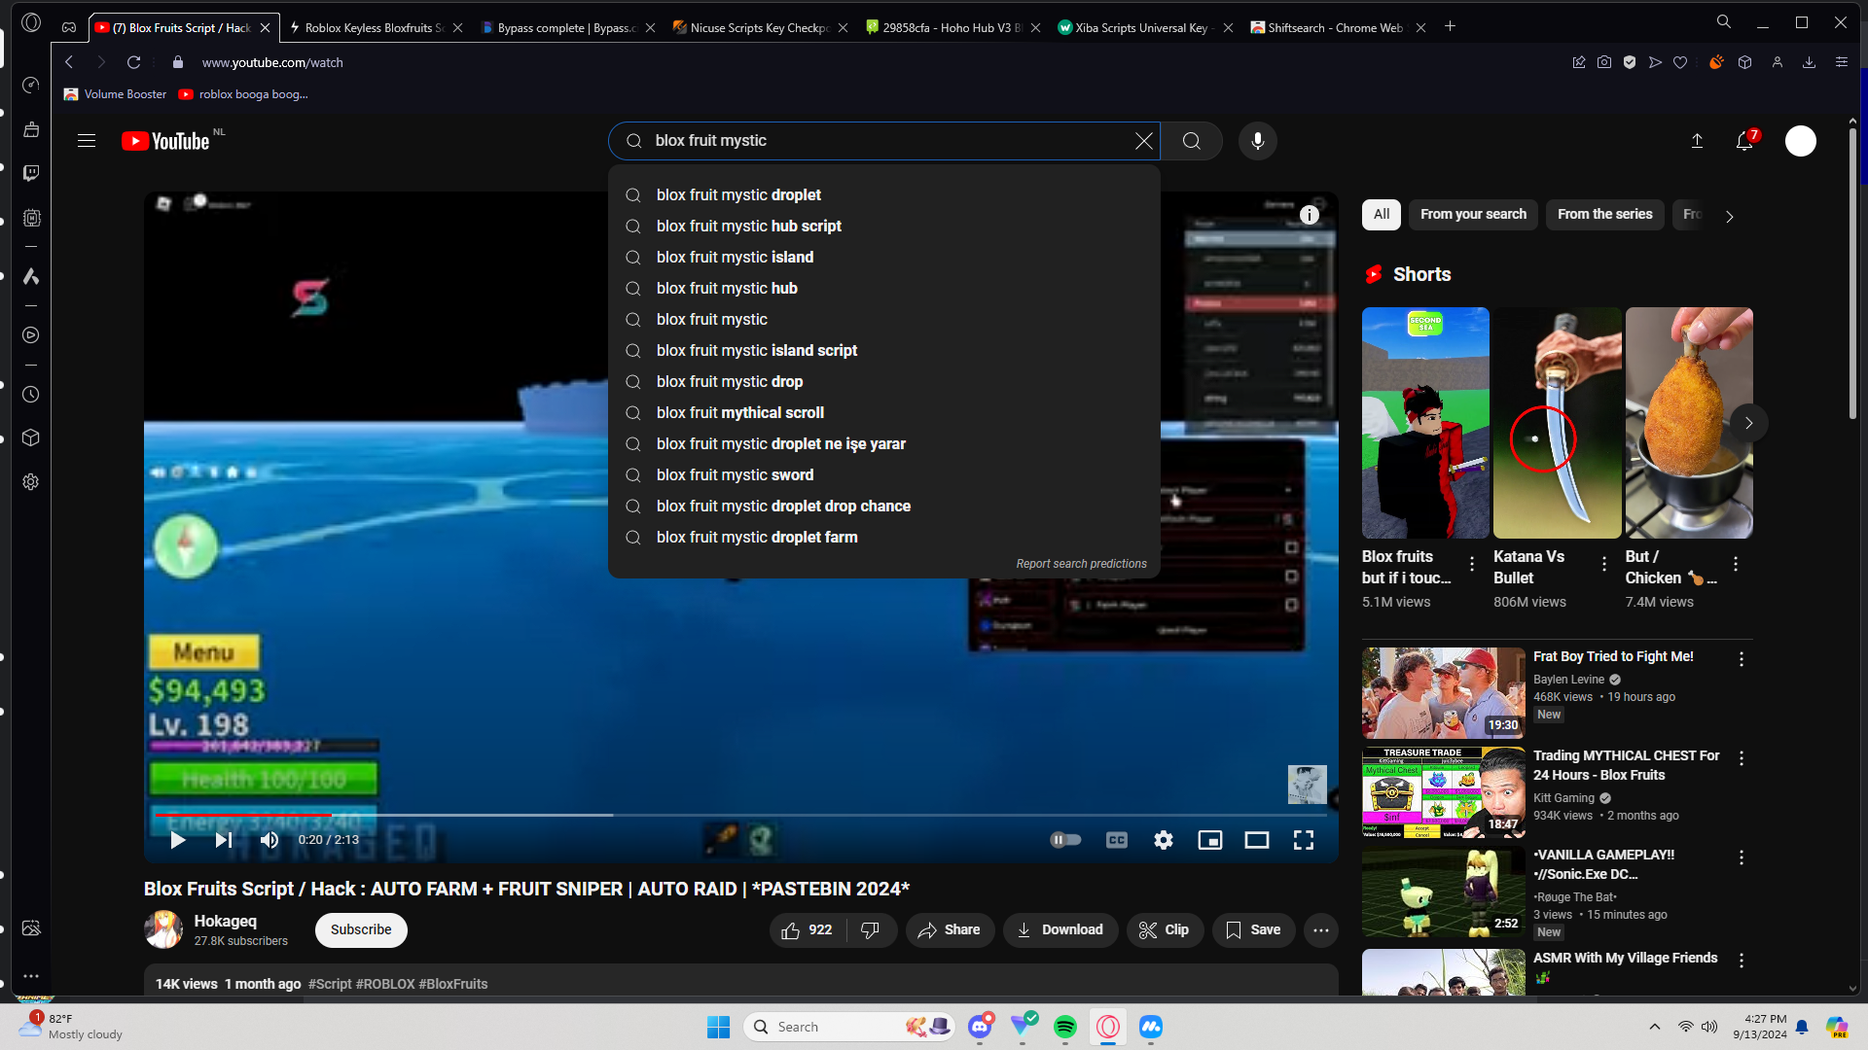Open options for 'But / Chicken' short

click(1736, 564)
